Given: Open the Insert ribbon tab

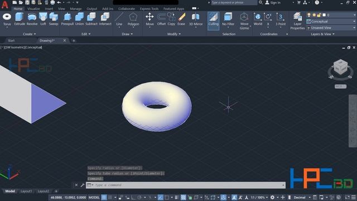Looking at the screenshot, I should pyautogui.click(x=49, y=9).
